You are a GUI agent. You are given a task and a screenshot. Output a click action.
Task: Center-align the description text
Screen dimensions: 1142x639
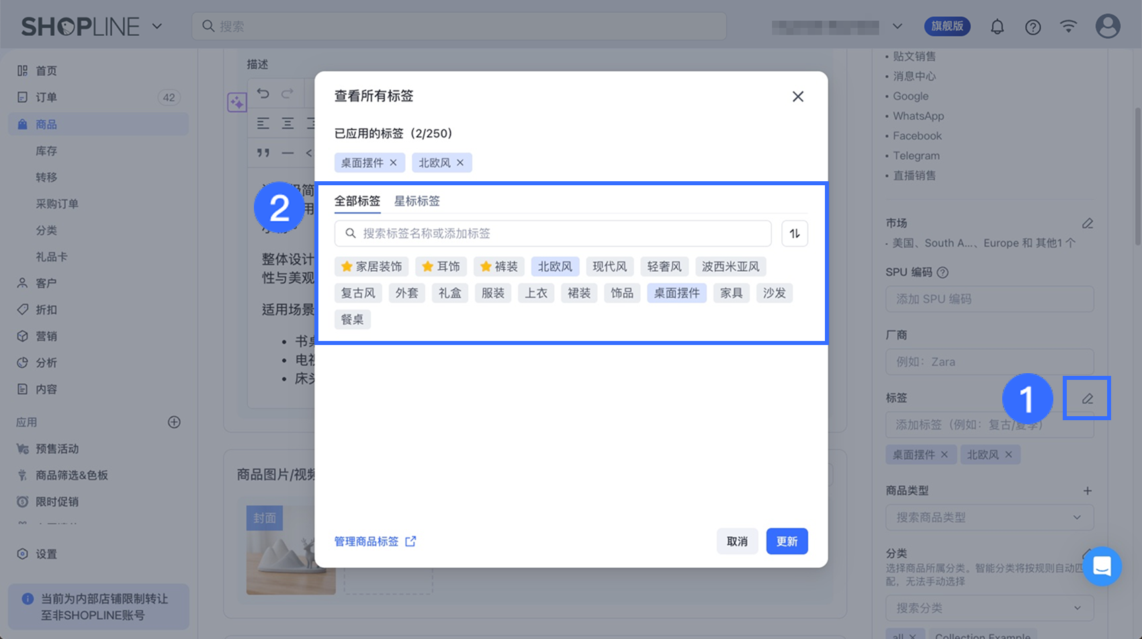point(288,124)
